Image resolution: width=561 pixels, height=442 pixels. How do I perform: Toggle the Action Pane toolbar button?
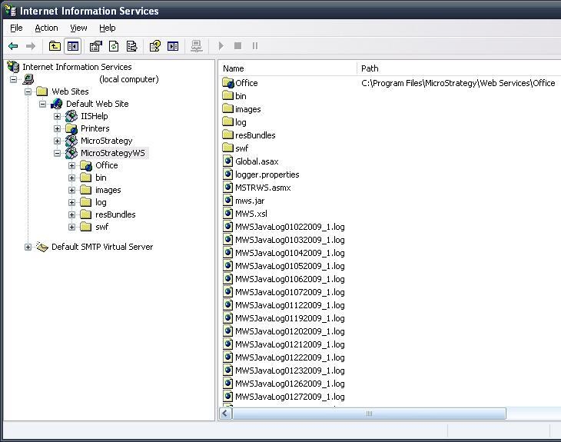[x=173, y=46]
